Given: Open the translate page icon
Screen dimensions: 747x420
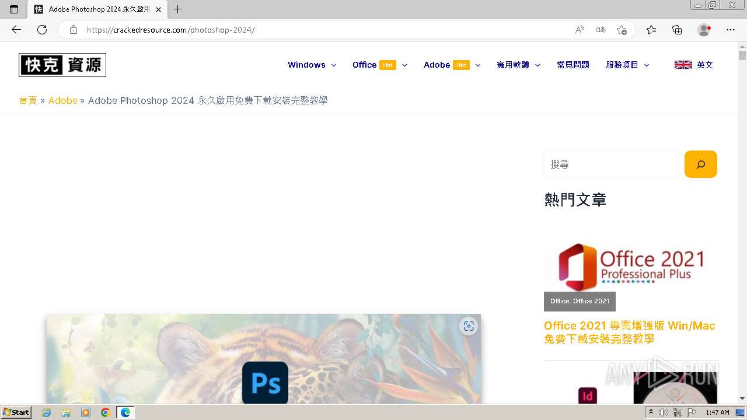Looking at the screenshot, I should pos(601,30).
